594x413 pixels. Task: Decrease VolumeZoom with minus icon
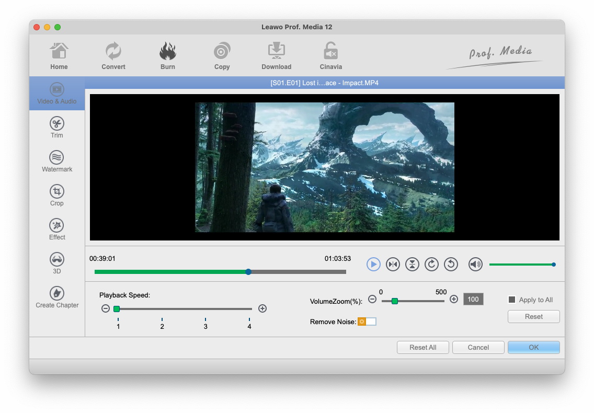pyautogui.click(x=372, y=300)
